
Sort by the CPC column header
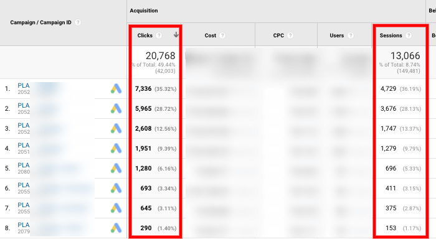coord(278,35)
